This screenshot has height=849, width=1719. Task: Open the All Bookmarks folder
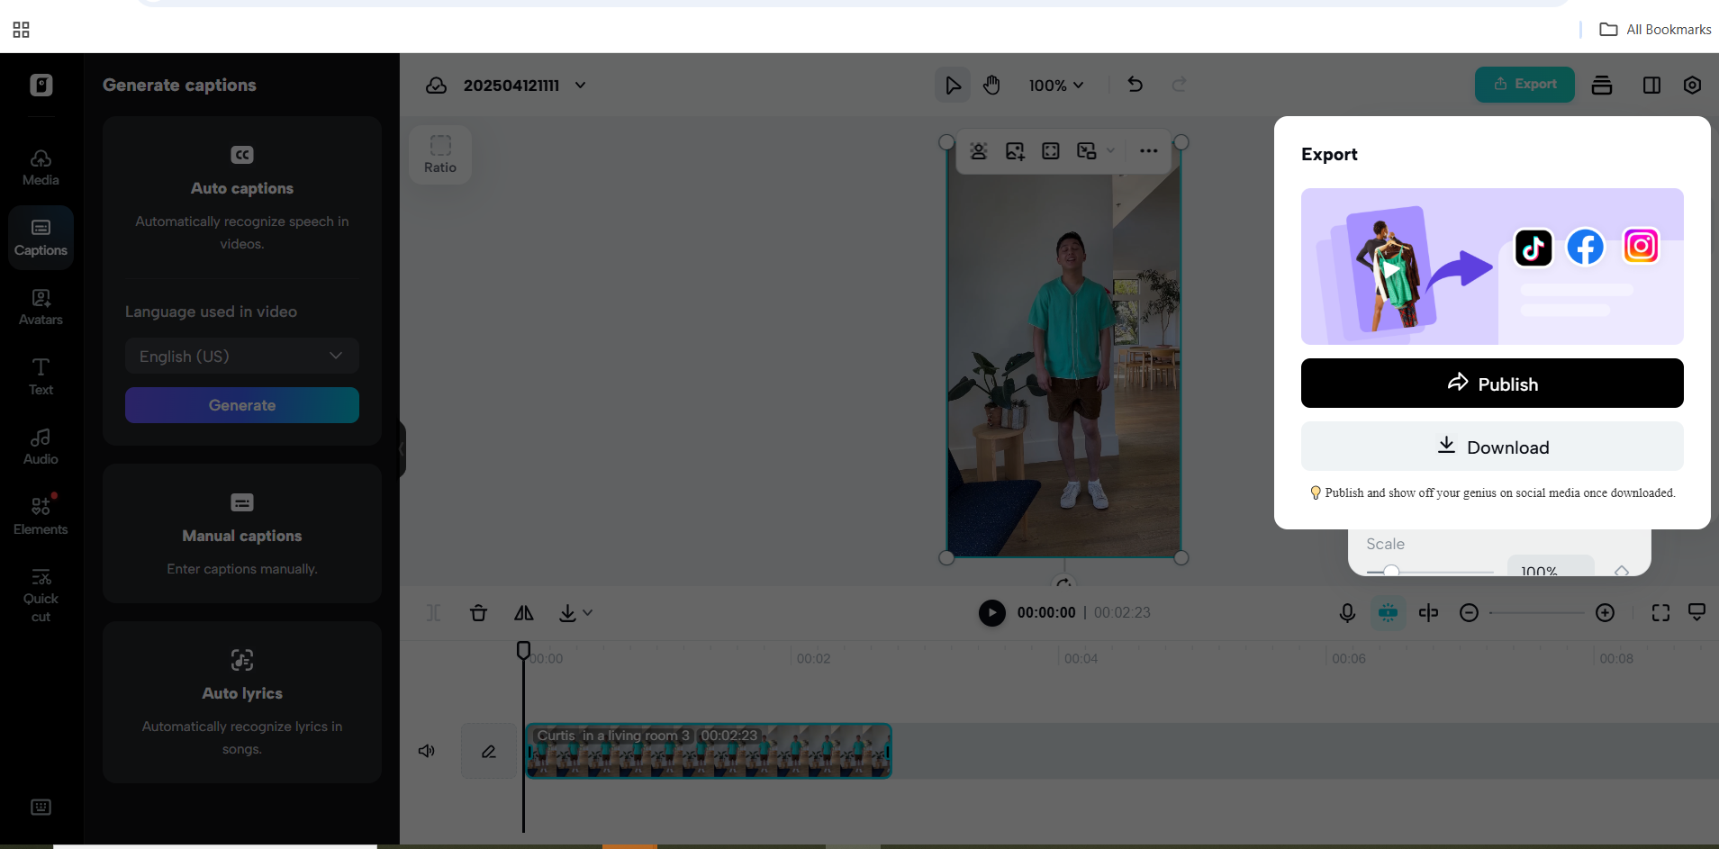coord(1655,30)
